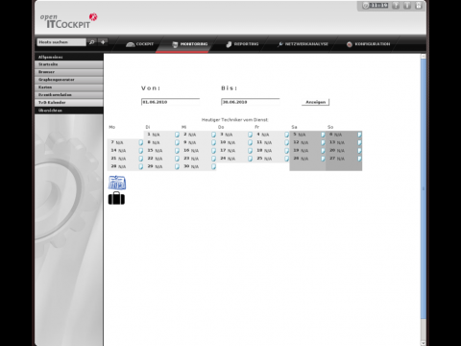Click the 'Heutiger Techniker vom Dienst' label
The width and height of the screenshot is (461, 346).
(x=234, y=120)
